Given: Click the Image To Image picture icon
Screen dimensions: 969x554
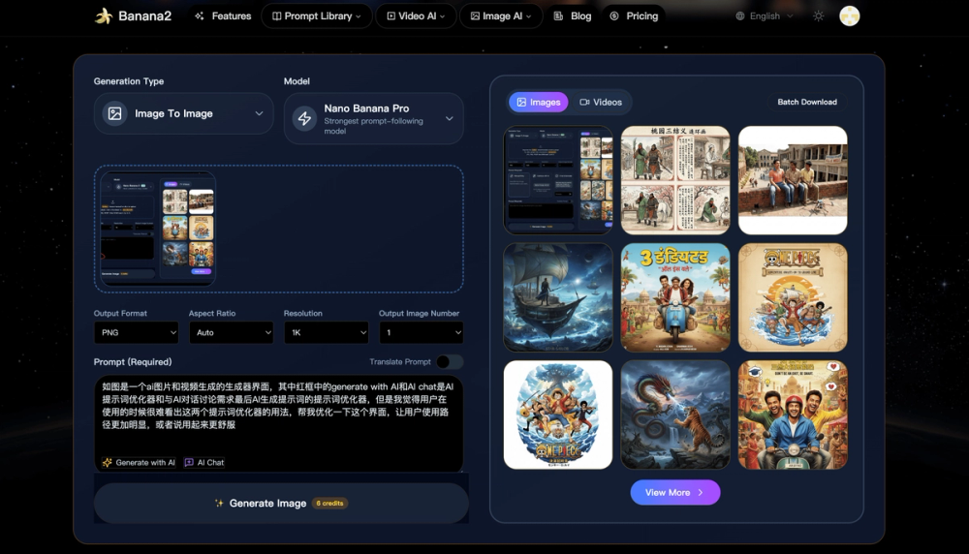Looking at the screenshot, I should tap(115, 113).
